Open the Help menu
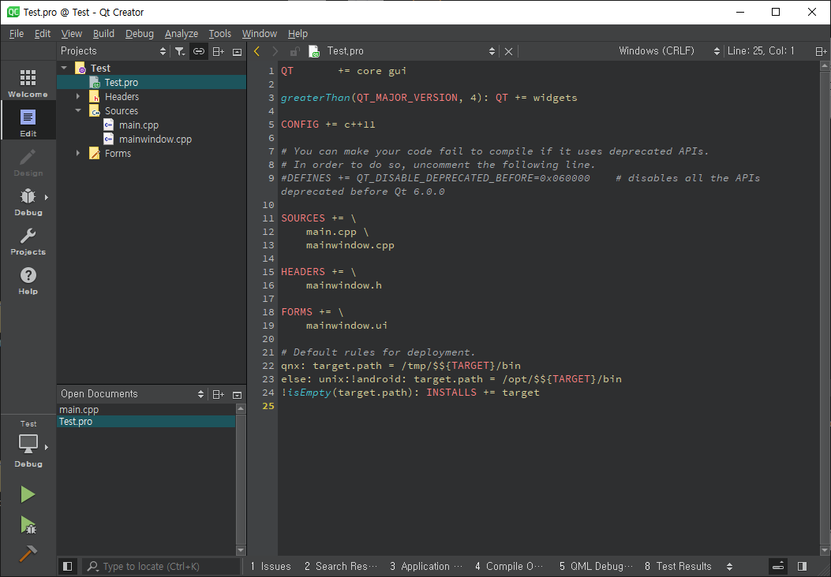Viewport: 831px width, 577px height. [x=298, y=33]
